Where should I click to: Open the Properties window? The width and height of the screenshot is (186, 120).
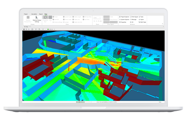[123, 22]
